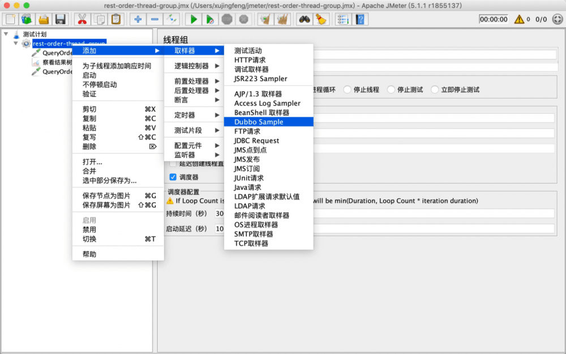The height and width of the screenshot is (354, 566).
Task: Start the test run
Action: point(192,19)
